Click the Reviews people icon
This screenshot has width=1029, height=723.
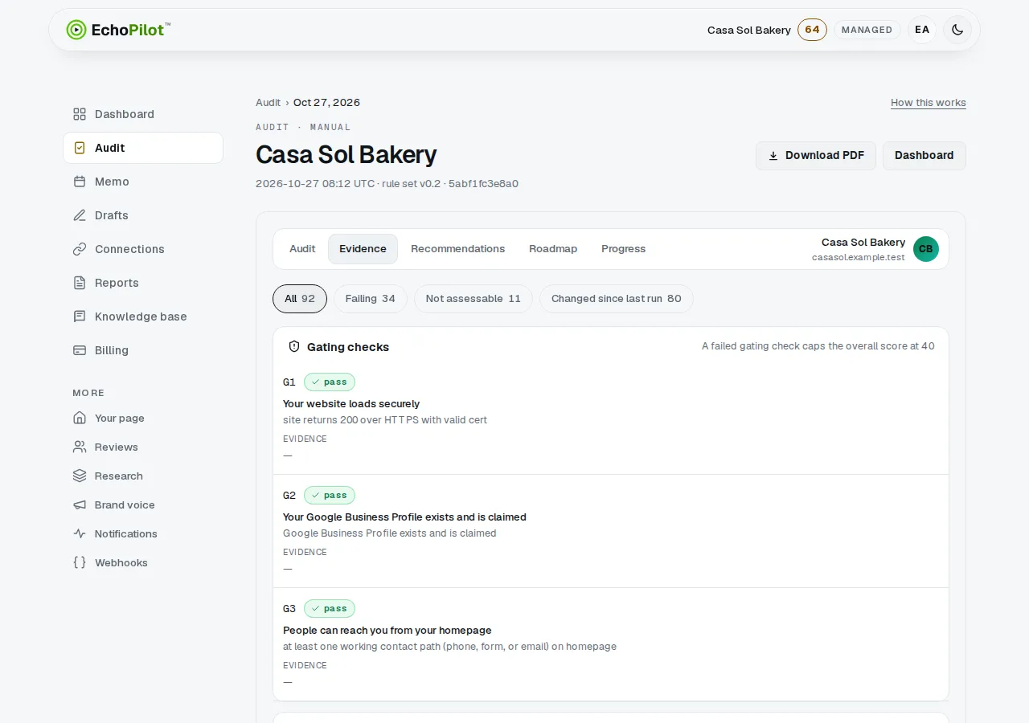coord(80,447)
